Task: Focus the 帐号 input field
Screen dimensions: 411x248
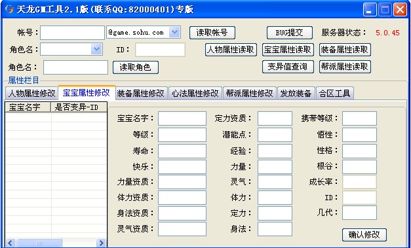Action: (x=72, y=33)
